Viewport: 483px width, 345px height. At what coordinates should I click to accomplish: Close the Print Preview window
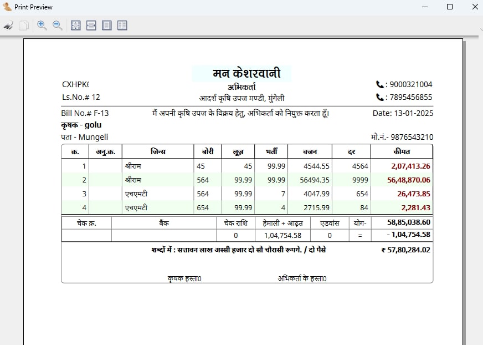coord(475,7)
